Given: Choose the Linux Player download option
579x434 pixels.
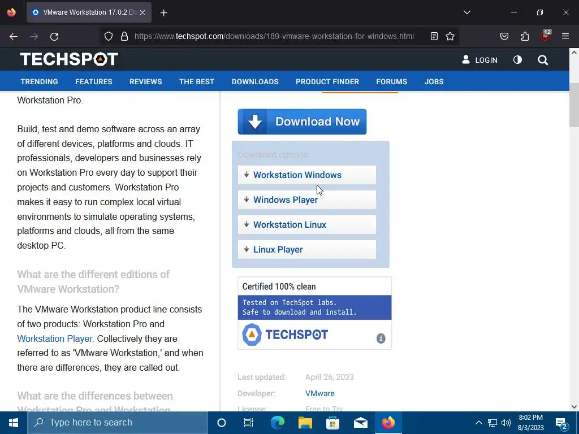Looking at the screenshot, I should [307, 249].
